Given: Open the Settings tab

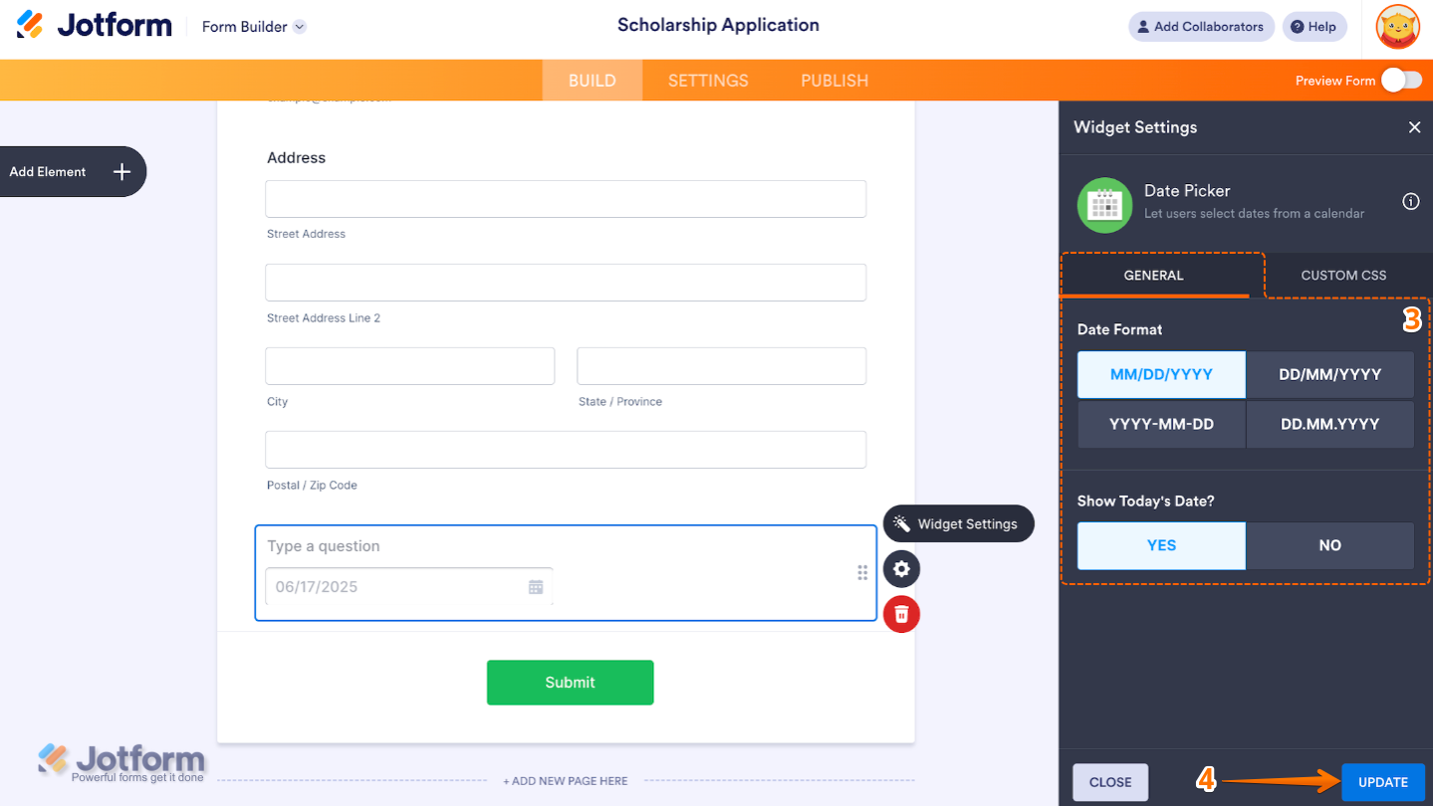Looking at the screenshot, I should pos(707,81).
